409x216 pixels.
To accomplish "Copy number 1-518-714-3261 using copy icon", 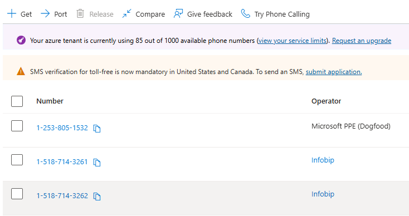I will (x=97, y=163).
